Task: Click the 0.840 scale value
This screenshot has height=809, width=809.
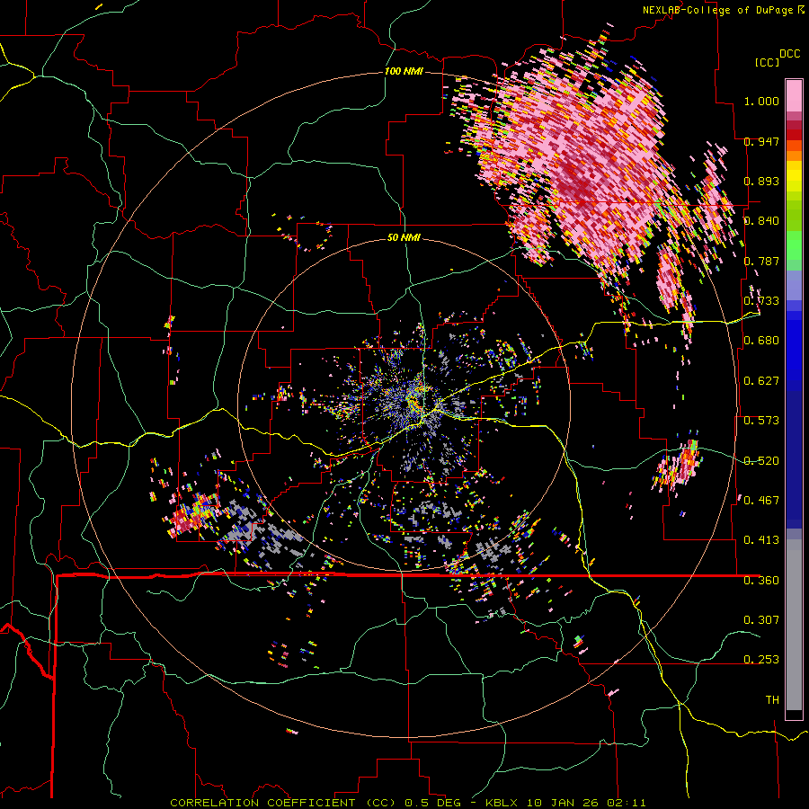Action: pyautogui.click(x=761, y=221)
